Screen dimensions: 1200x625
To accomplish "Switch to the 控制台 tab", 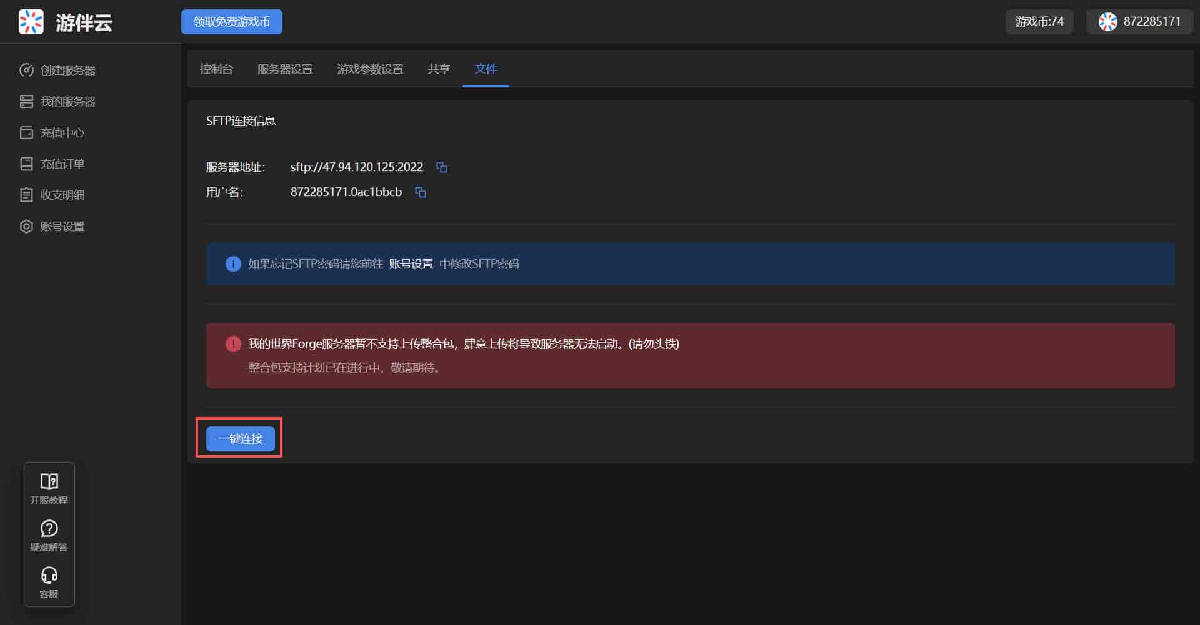I will [x=216, y=69].
